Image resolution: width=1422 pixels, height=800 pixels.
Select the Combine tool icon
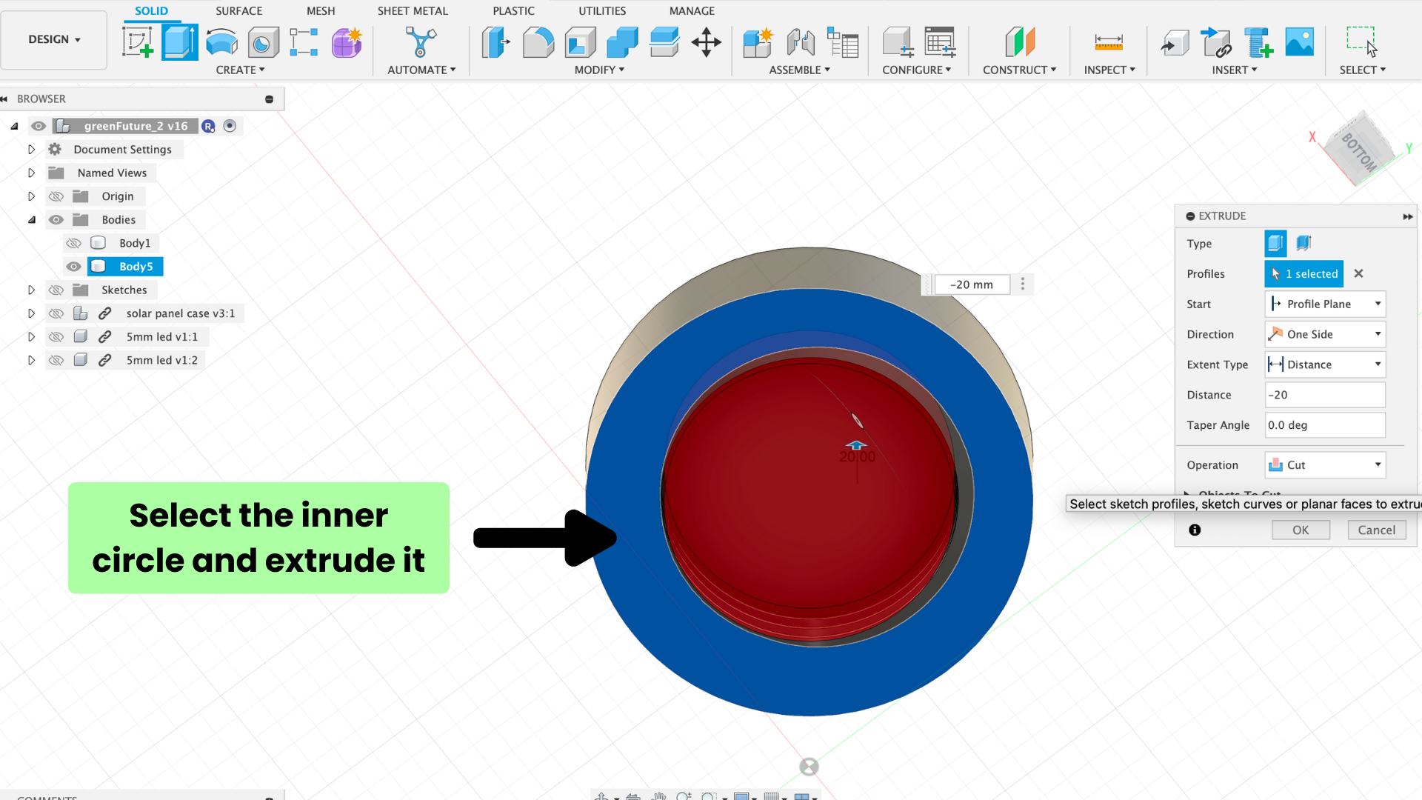(622, 42)
